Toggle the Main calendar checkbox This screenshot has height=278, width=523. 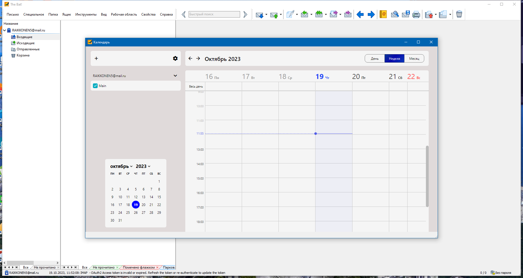click(x=95, y=86)
